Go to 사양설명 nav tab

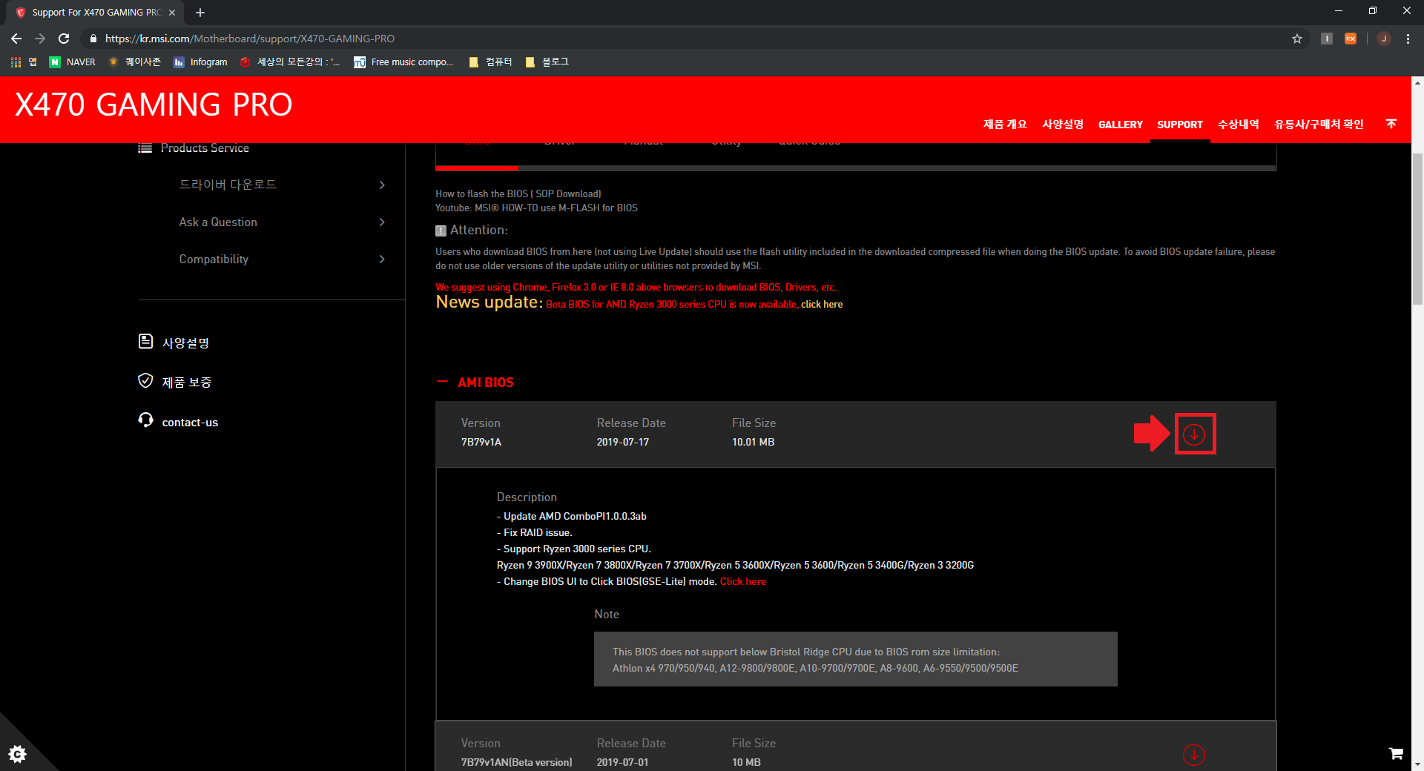[1063, 125]
